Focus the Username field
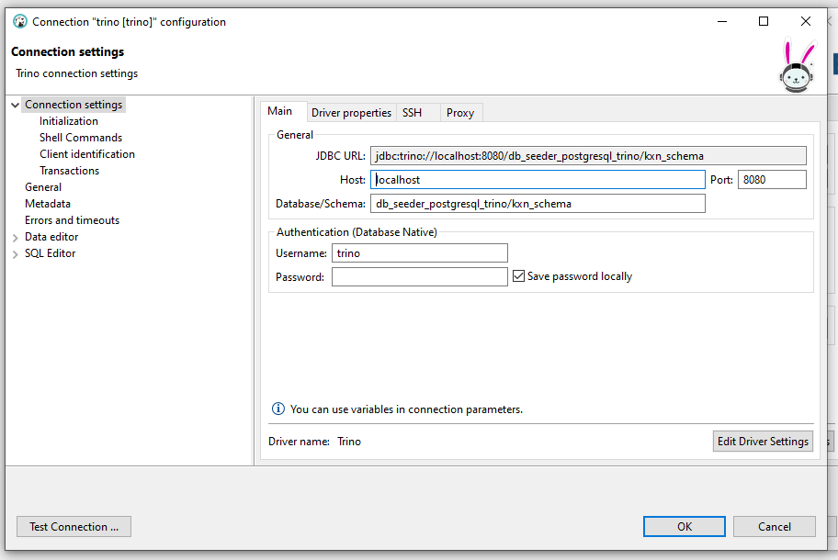The image size is (838, 560). [420, 253]
